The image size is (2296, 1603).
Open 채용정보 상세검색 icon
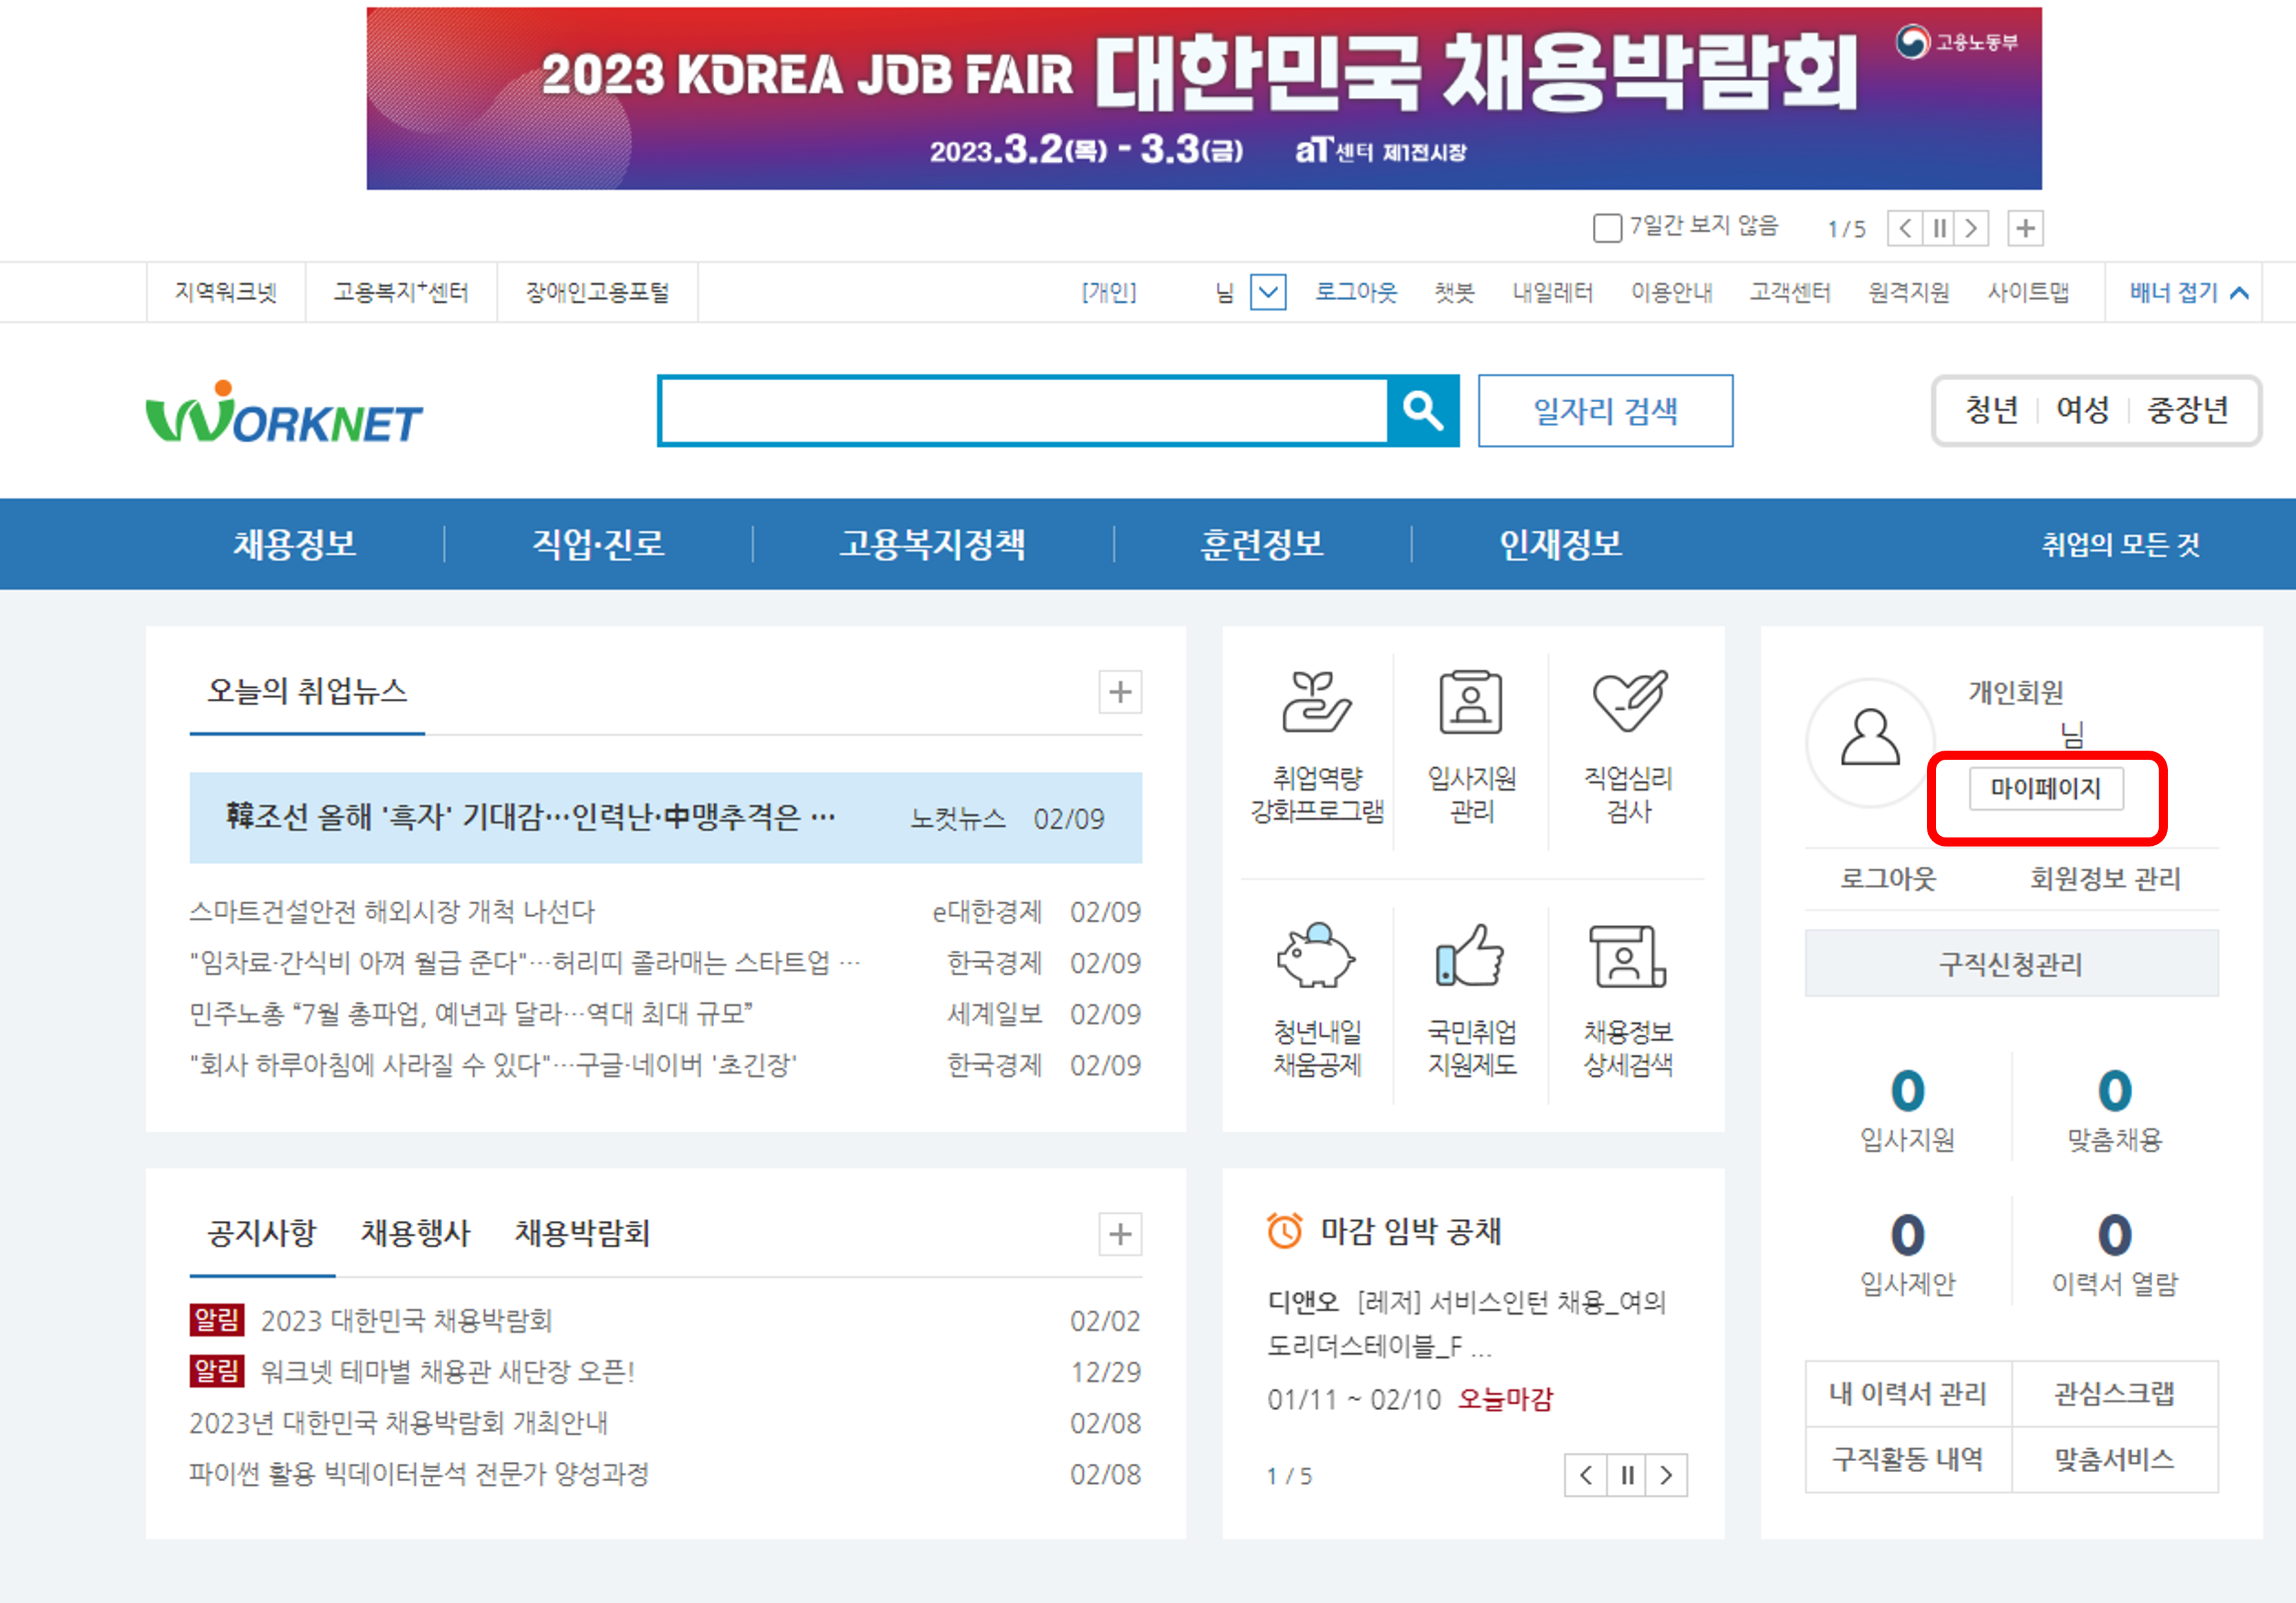(x=1627, y=957)
